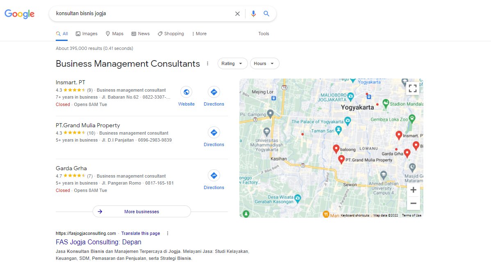
Task: Click Gembira Loka Zoo map marker
Action: pos(412,118)
